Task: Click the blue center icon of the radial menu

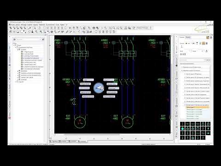Action: coord(99,88)
